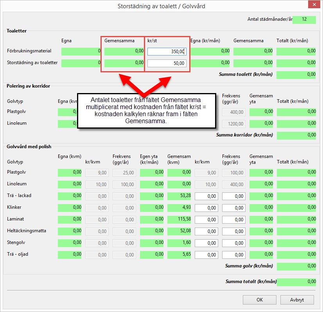Select Trä - lackad Gemensam area field 53,28

coord(179,196)
